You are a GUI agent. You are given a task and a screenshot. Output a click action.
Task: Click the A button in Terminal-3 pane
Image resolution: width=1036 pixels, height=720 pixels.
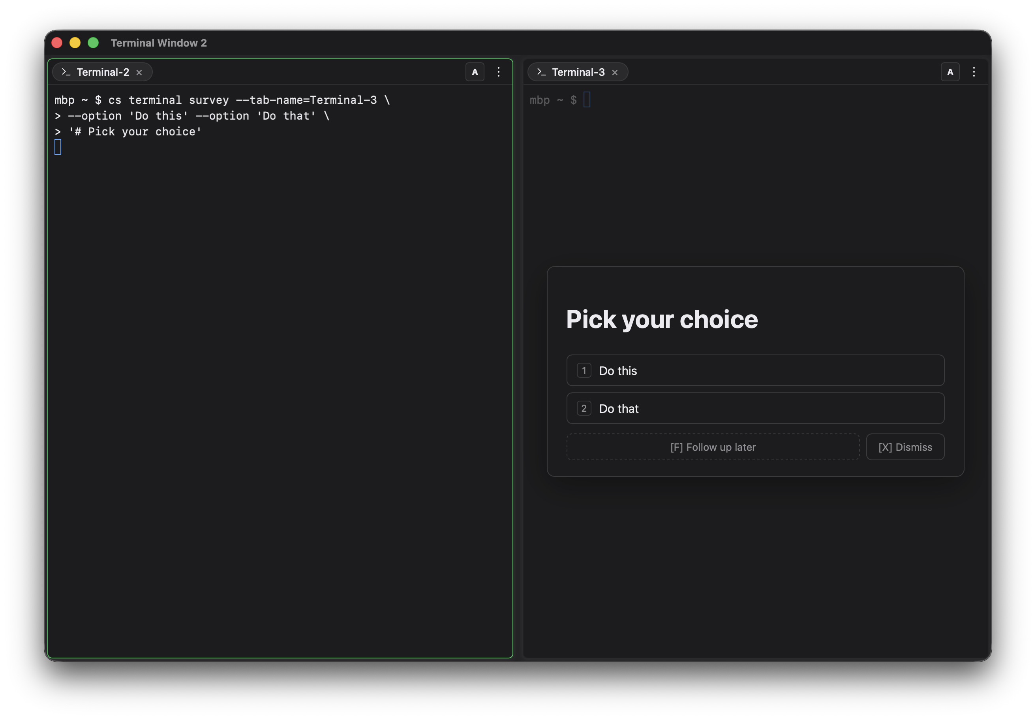point(950,72)
